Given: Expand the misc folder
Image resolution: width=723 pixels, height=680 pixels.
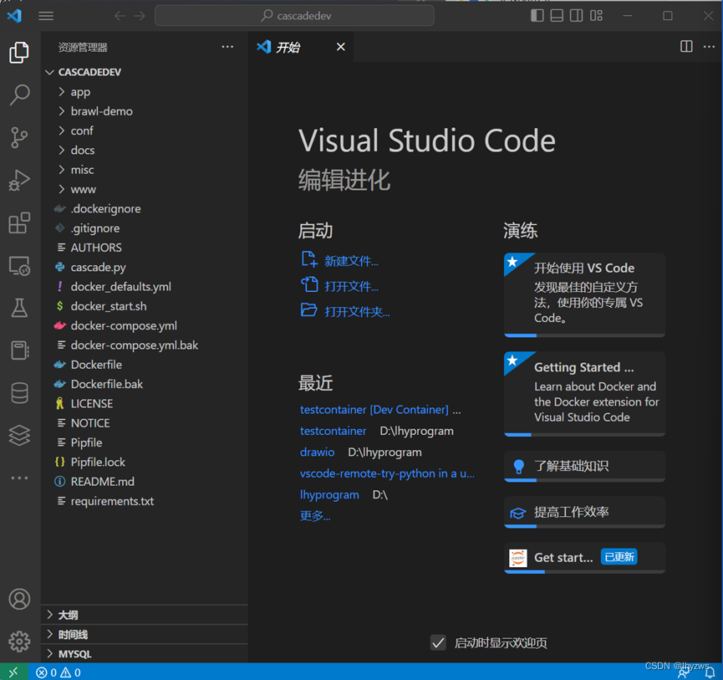Looking at the screenshot, I should (x=145, y=170).
